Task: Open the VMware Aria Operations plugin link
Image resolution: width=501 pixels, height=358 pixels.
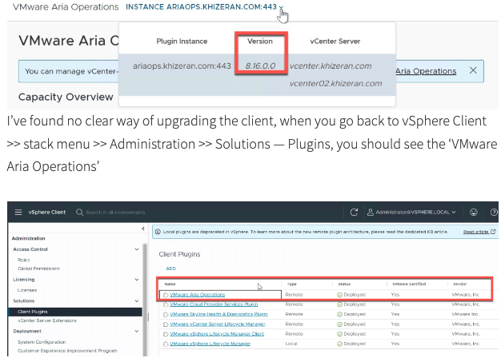Action: pyautogui.click(x=198, y=295)
